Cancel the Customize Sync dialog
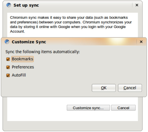Viewport: 148px width, 132px height. (130, 88)
